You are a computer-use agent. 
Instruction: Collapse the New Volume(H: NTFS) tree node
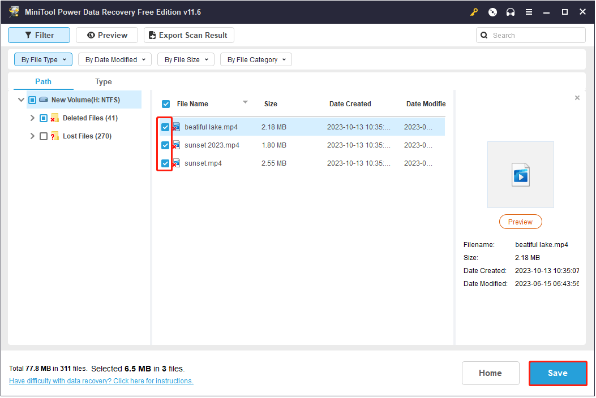pos(22,100)
